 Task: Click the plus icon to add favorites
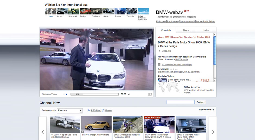(x=159, y=64)
